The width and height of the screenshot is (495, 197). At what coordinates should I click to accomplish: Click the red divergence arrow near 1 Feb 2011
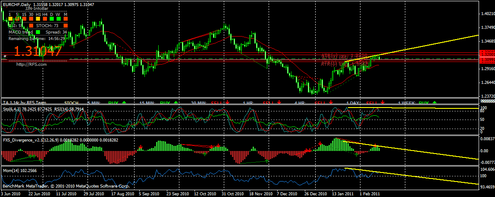click(x=376, y=146)
